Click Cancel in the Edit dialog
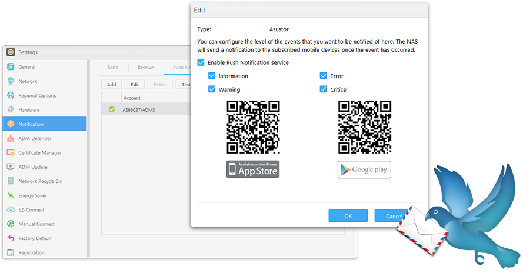523x273 pixels. [x=392, y=216]
